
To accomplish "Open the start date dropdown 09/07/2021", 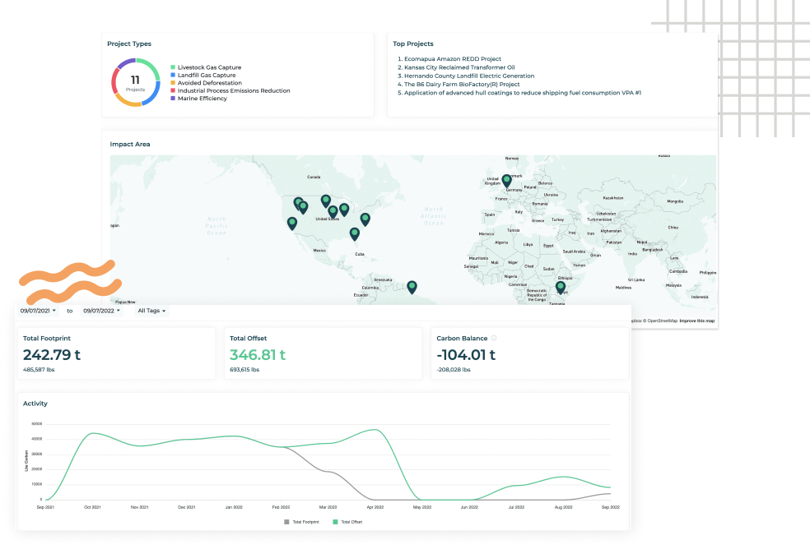I will [38, 311].
